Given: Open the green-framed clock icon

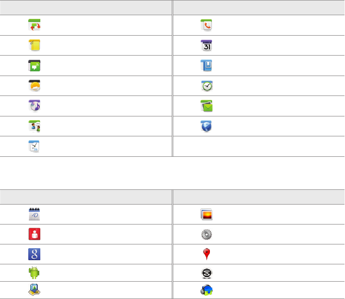Looking at the screenshot, I should pos(207,86).
